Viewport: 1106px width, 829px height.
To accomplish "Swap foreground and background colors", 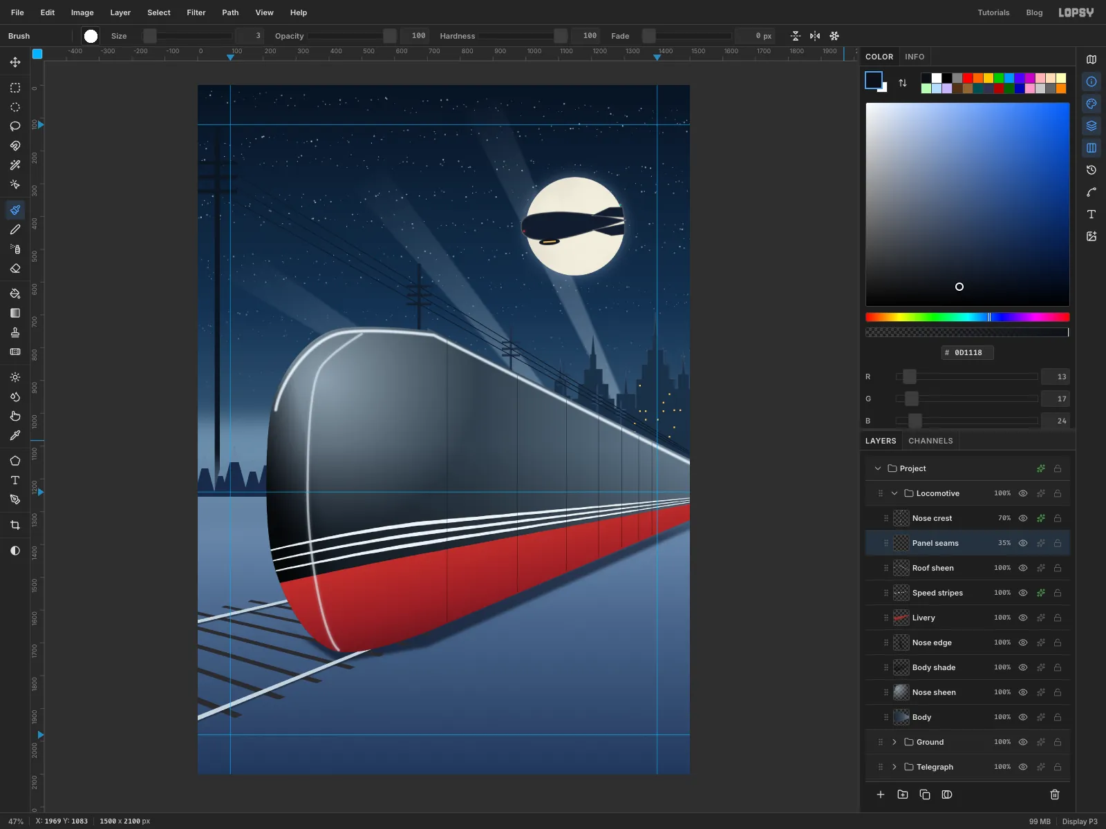I will 903,83.
